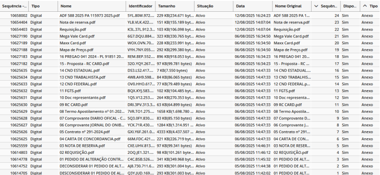Click the descending-arrow Sequên... column header
The width and height of the screenshot is (380, 175).
coord(326,6)
